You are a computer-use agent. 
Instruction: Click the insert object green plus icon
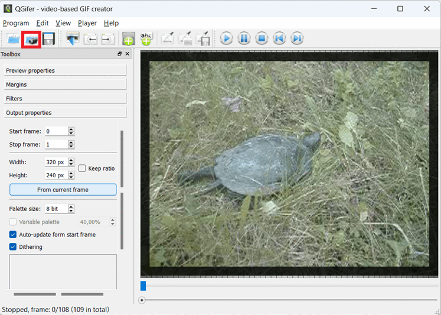point(129,38)
